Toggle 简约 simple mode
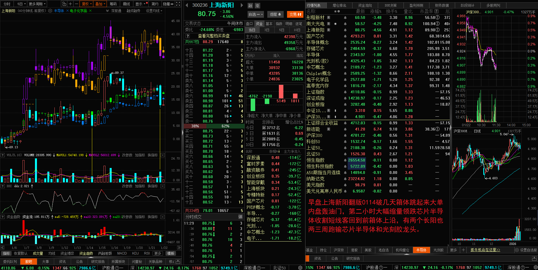 [x=155, y=4]
